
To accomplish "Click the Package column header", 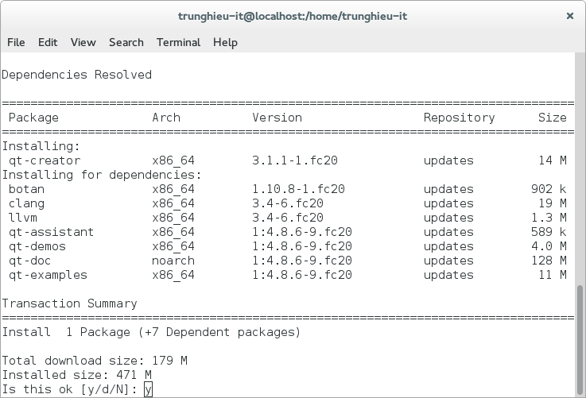I will tap(33, 118).
